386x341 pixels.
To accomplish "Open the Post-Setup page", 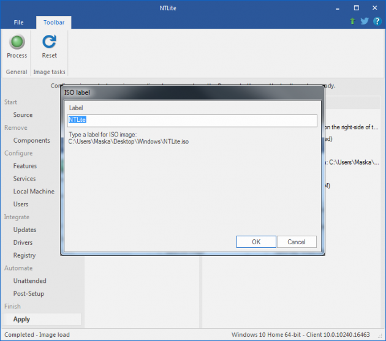I will (29, 294).
